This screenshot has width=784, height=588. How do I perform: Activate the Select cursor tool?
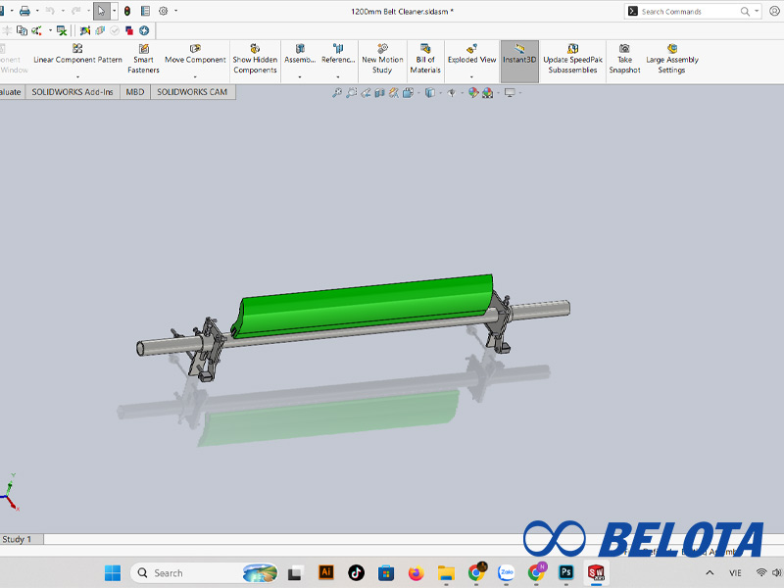coord(101,11)
